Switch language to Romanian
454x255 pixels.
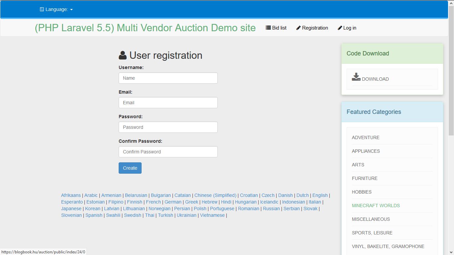click(x=249, y=209)
